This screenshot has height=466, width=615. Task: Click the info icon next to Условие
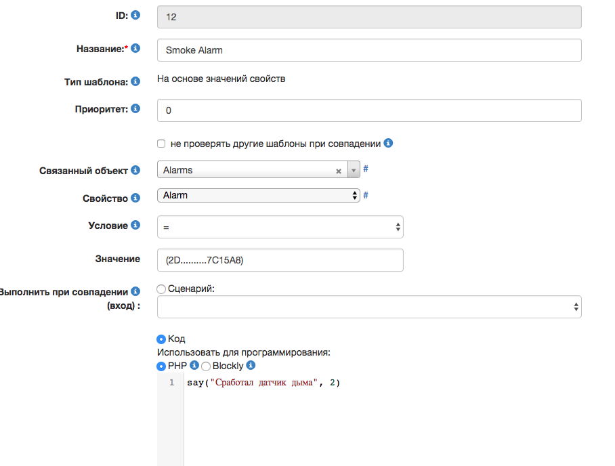click(x=135, y=225)
